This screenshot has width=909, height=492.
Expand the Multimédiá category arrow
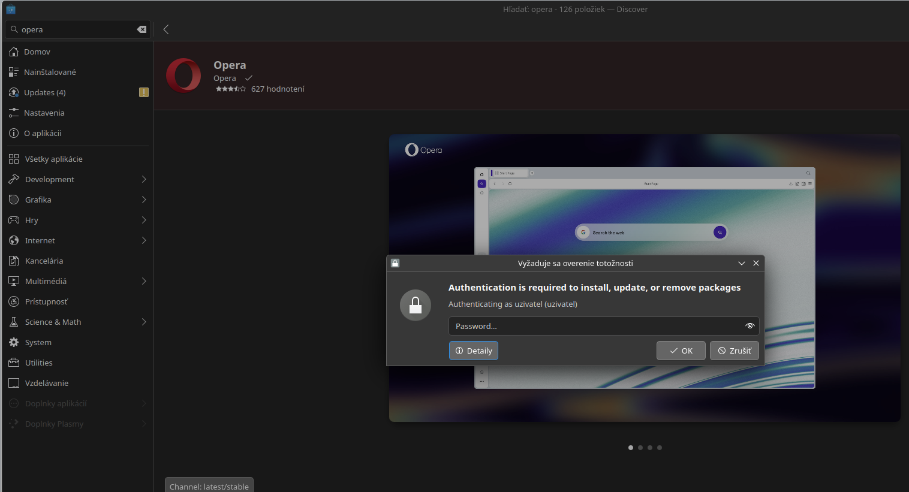pos(144,282)
